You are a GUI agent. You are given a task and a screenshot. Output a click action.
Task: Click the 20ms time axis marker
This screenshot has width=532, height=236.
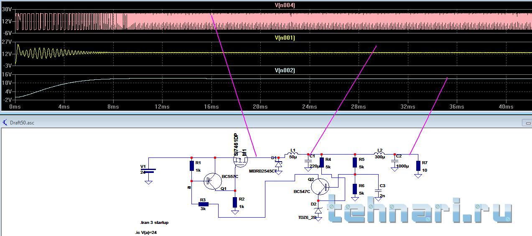260,107
